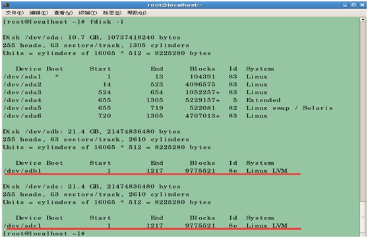Click the scrollbar up arrow
368x238 pixels.
363,20
